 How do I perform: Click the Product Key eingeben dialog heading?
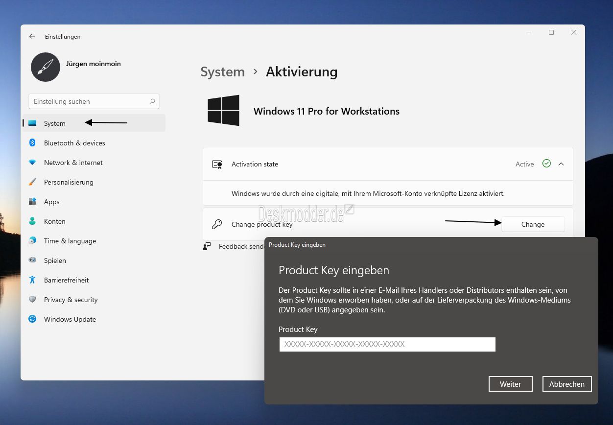coord(334,270)
